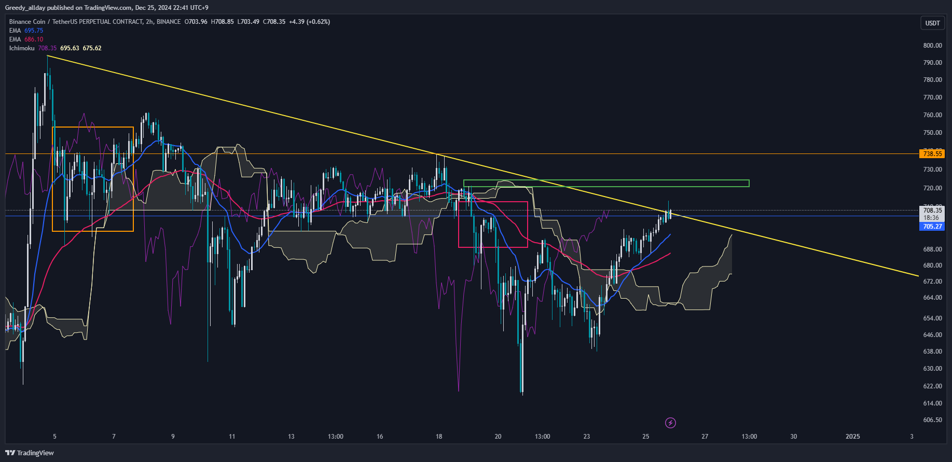Click the orange 738.55 price label
952x462 pixels.
932,154
